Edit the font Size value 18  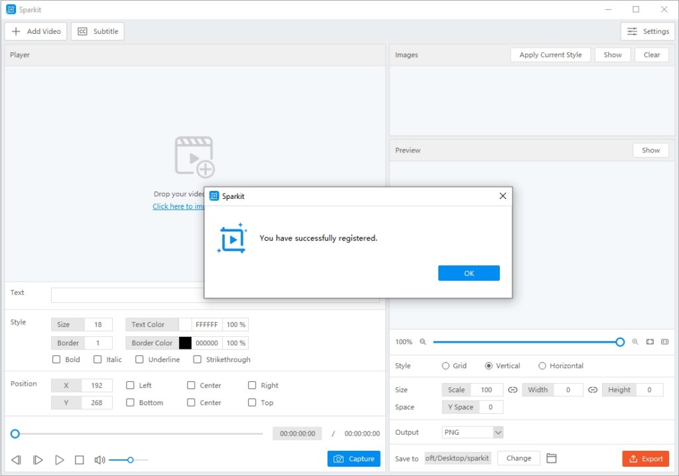pyautogui.click(x=98, y=324)
